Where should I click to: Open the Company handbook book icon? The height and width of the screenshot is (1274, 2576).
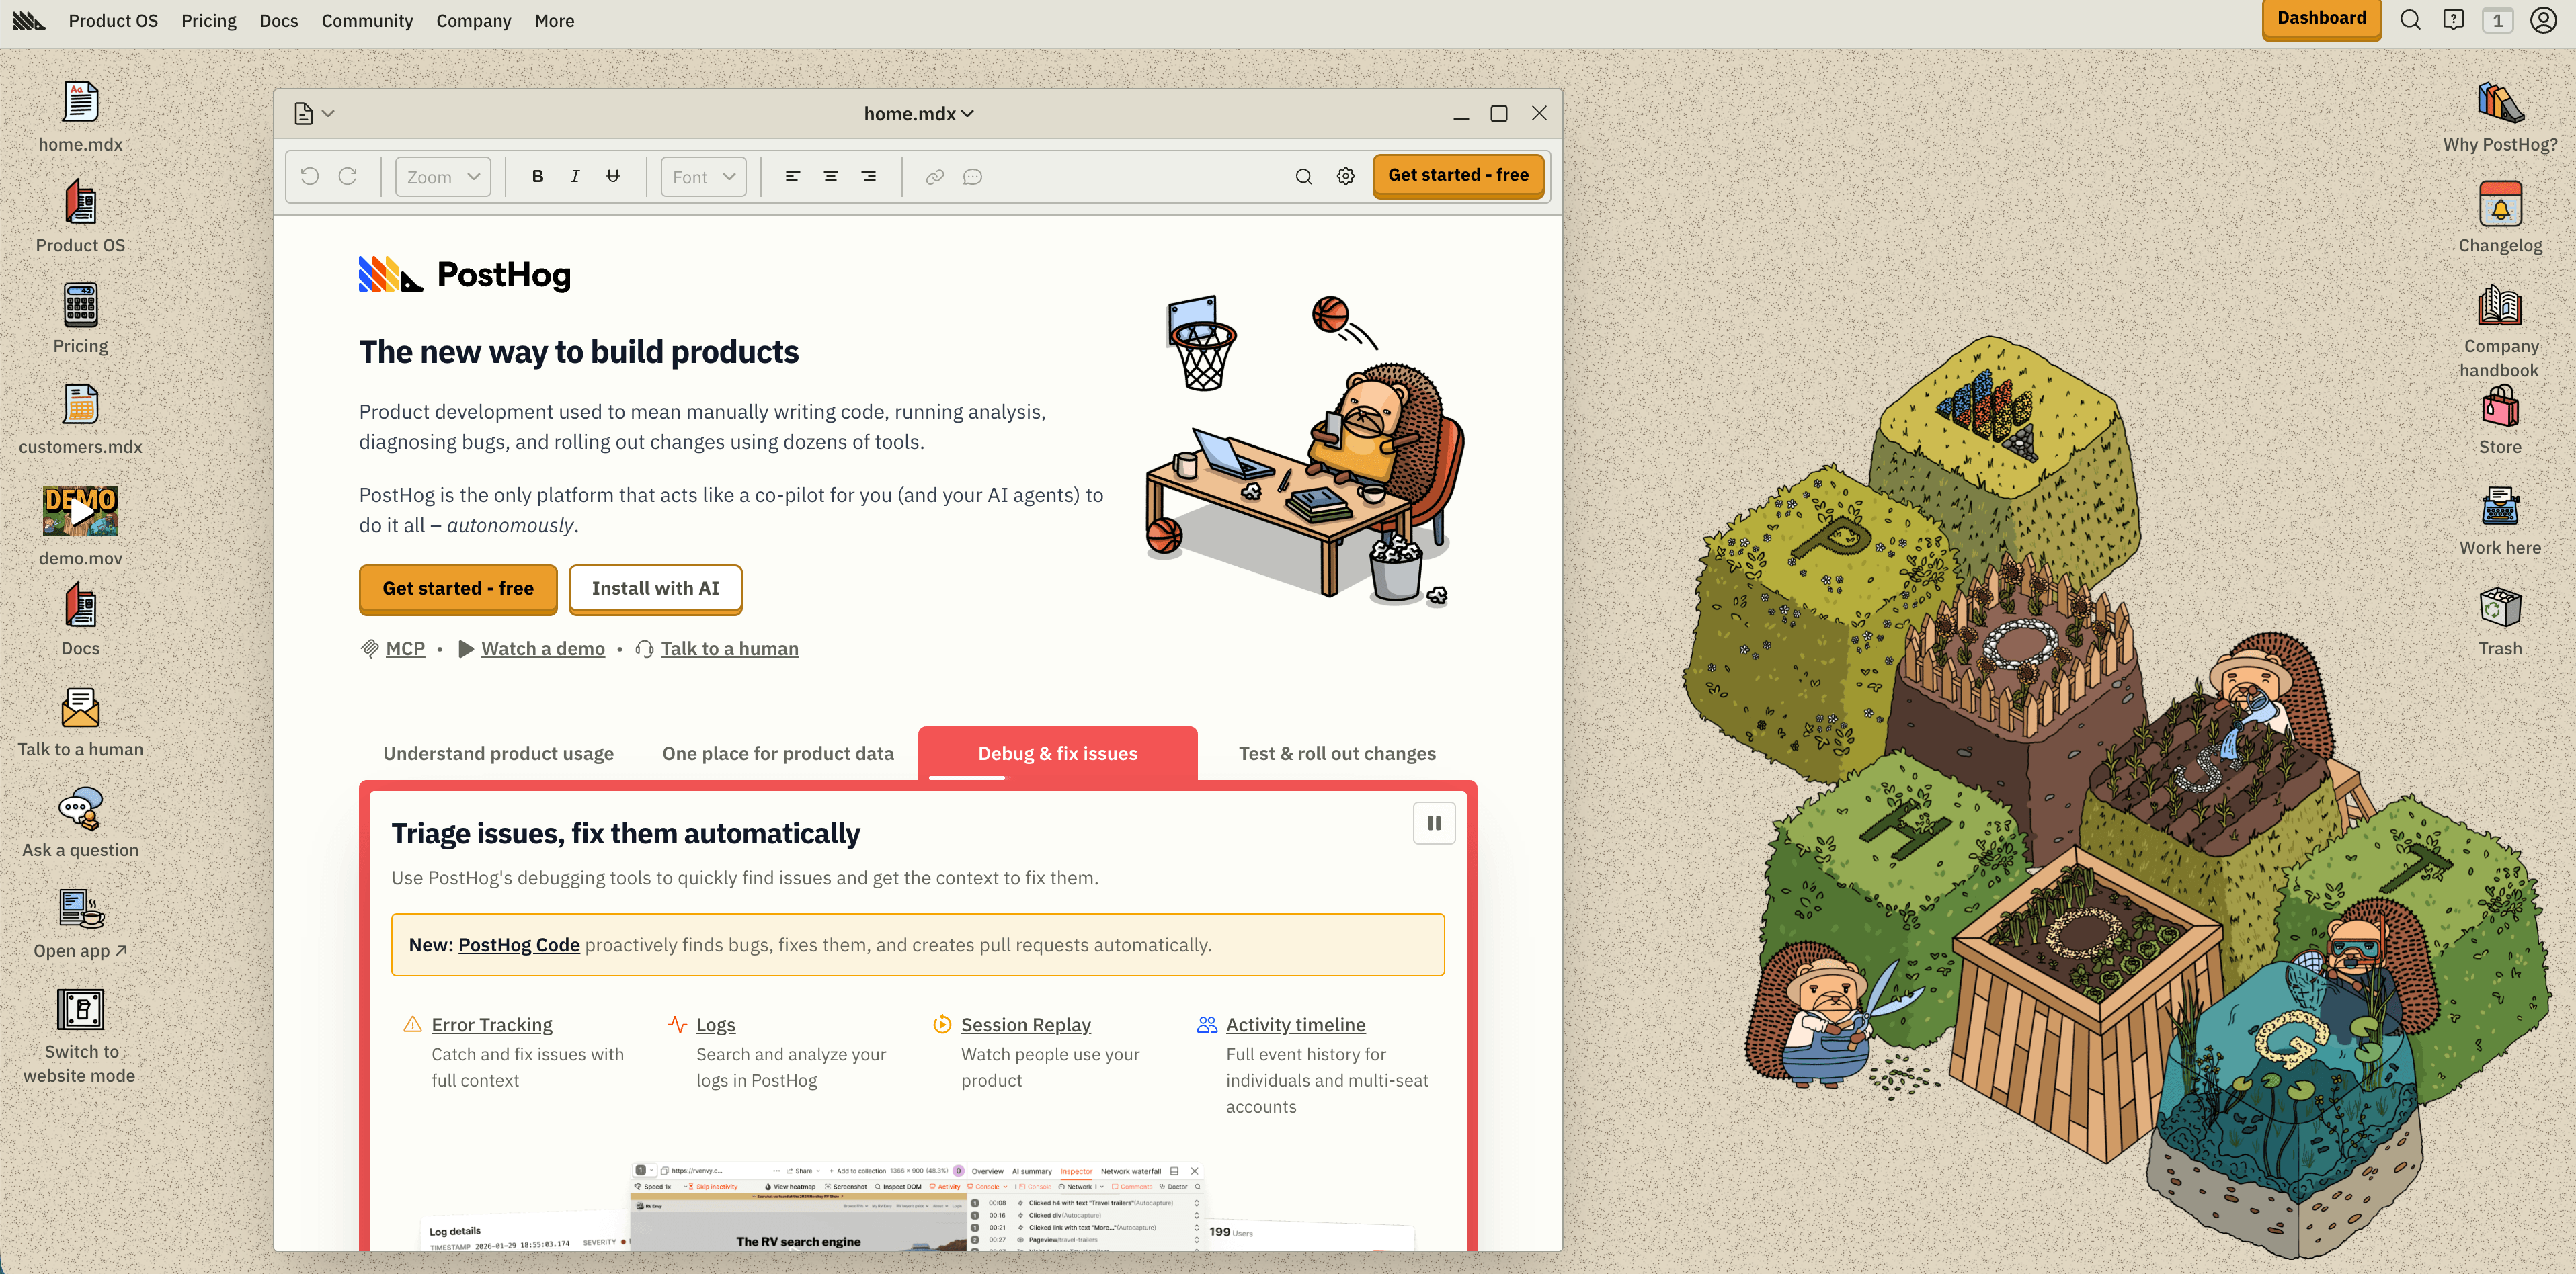pos(2500,305)
